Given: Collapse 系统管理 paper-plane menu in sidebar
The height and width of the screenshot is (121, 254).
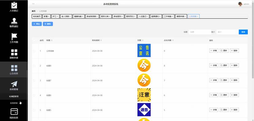Looking at the screenshot, I should tap(14, 84).
